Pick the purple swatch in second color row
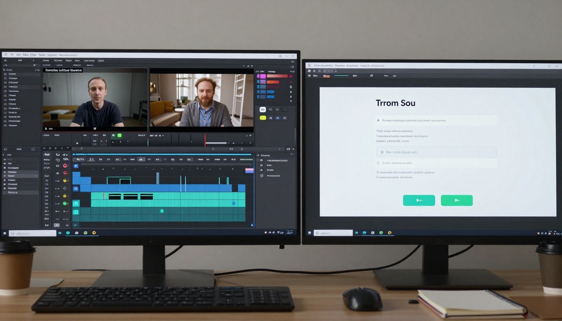Screen dimensions: 562x321 [263, 82]
